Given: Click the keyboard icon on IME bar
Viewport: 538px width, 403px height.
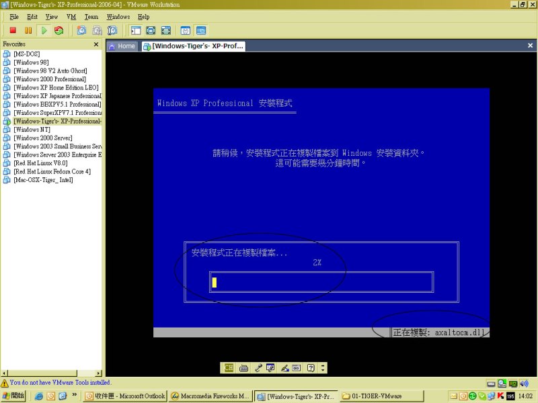Looking at the screenshot, I should click(243, 368).
